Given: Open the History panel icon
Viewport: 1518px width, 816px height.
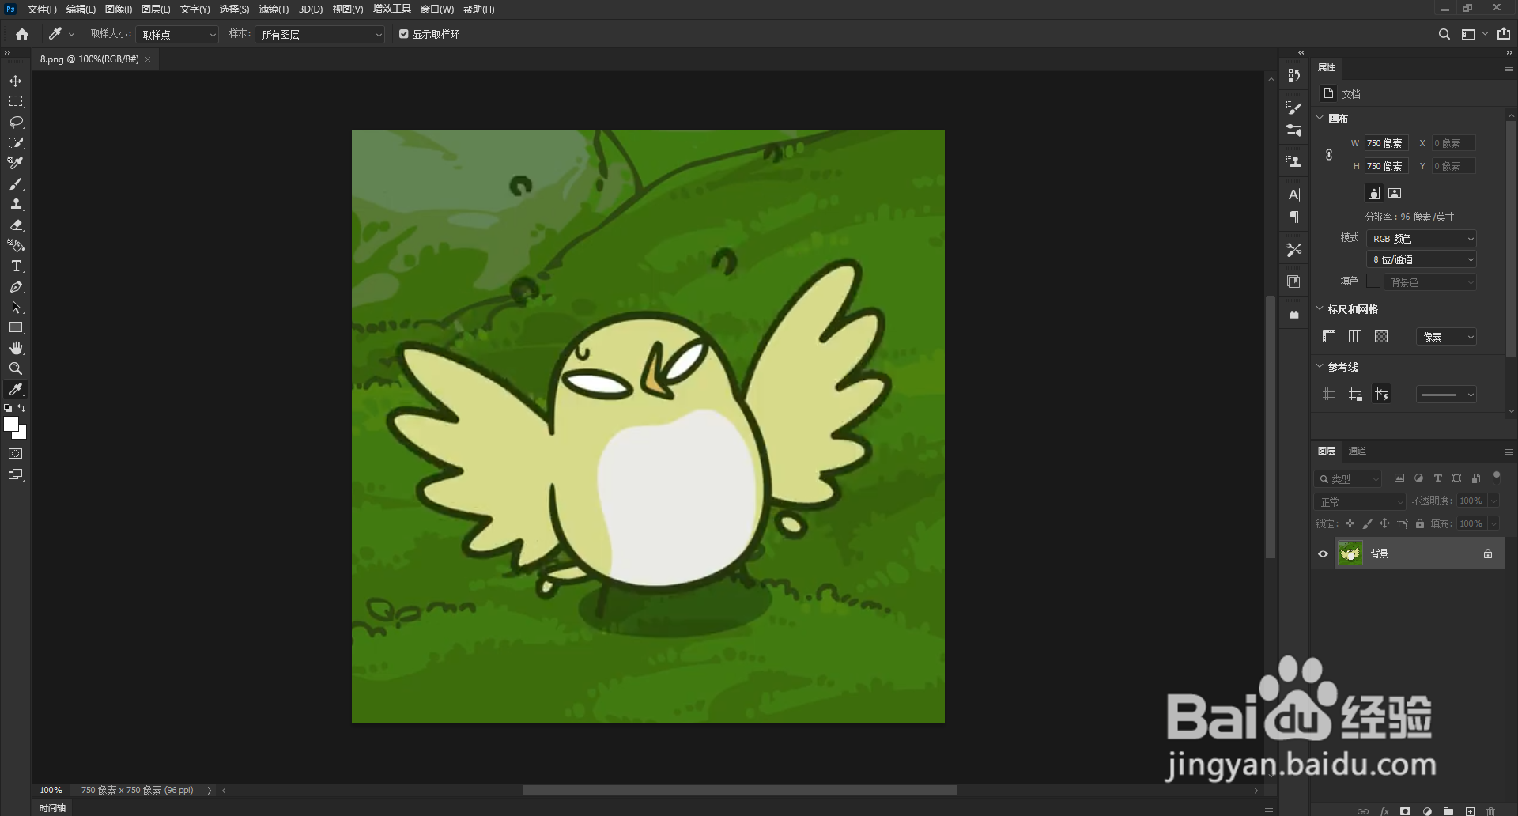Looking at the screenshot, I should [x=1294, y=75].
